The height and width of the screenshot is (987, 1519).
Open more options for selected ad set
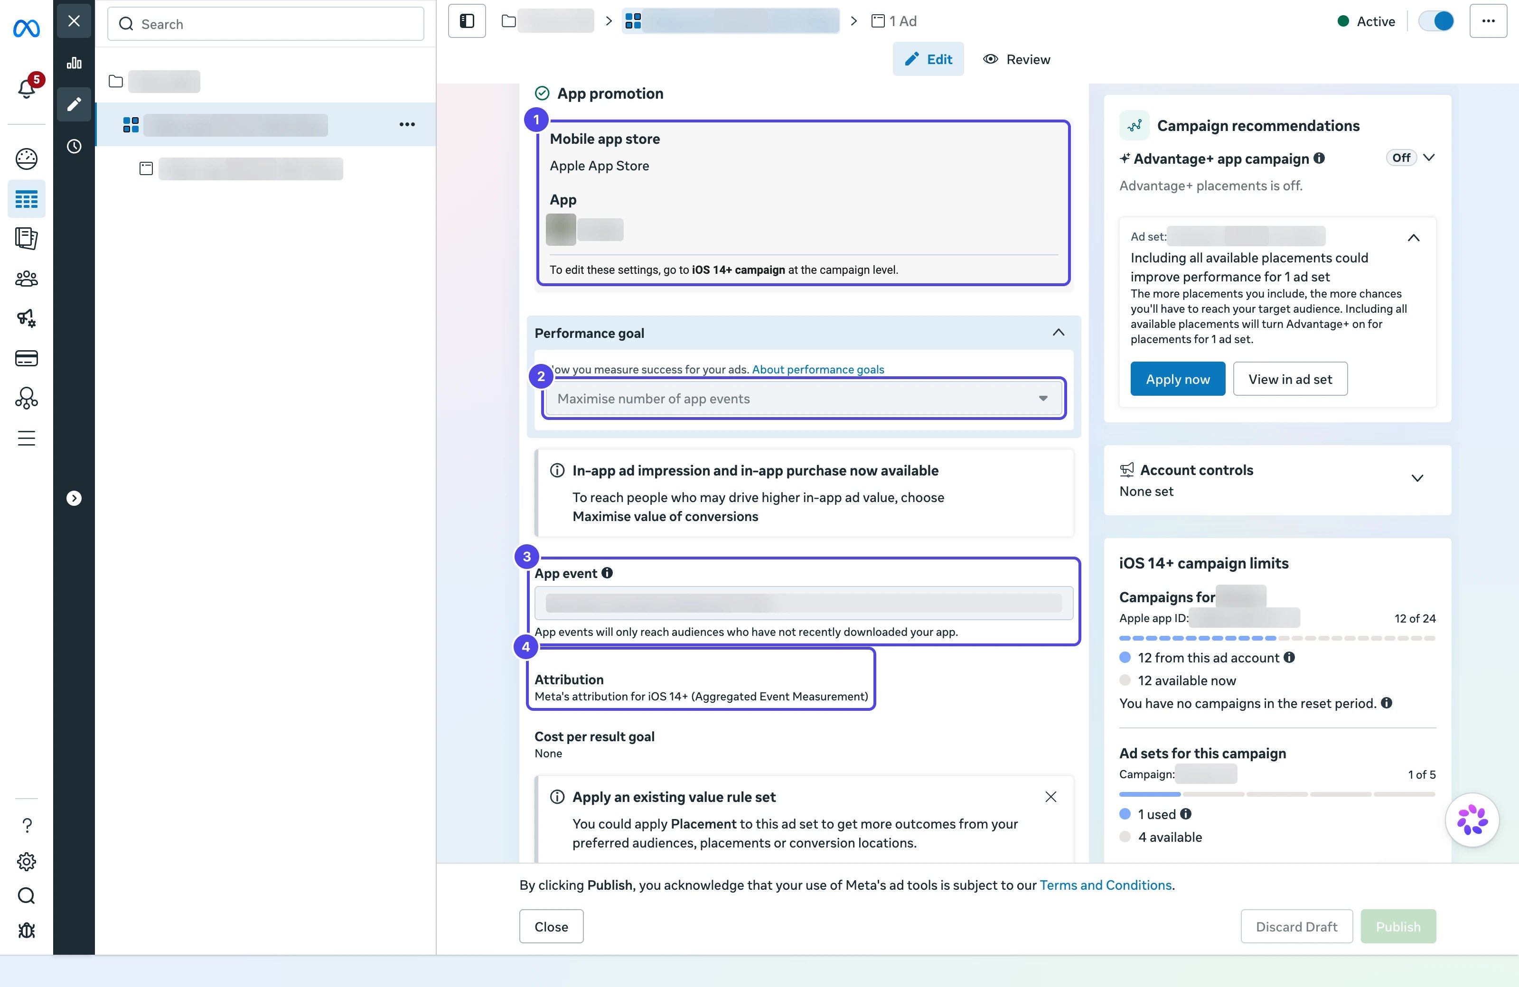pos(407,124)
